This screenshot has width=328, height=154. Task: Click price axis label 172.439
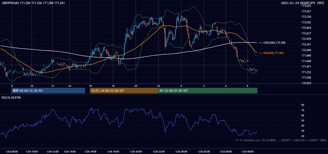coord(306,39)
